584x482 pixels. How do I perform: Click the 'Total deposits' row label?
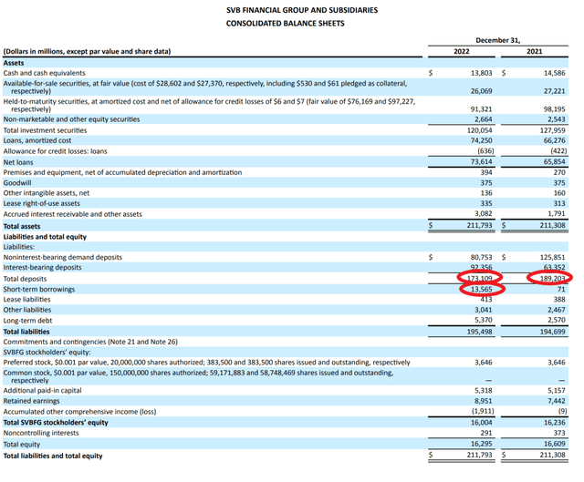pyautogui.click(x=25, y=279)
